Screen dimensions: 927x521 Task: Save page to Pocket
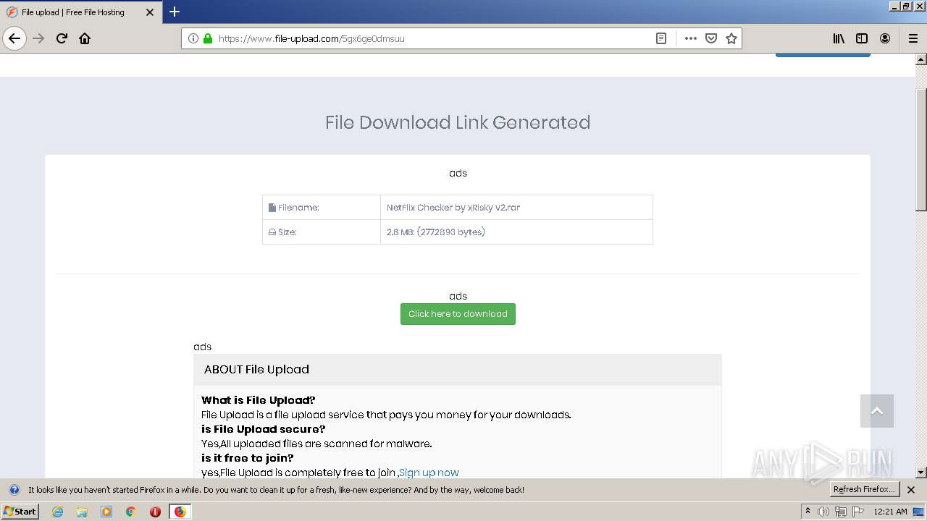pyautogui.click(x=711, y=38)
